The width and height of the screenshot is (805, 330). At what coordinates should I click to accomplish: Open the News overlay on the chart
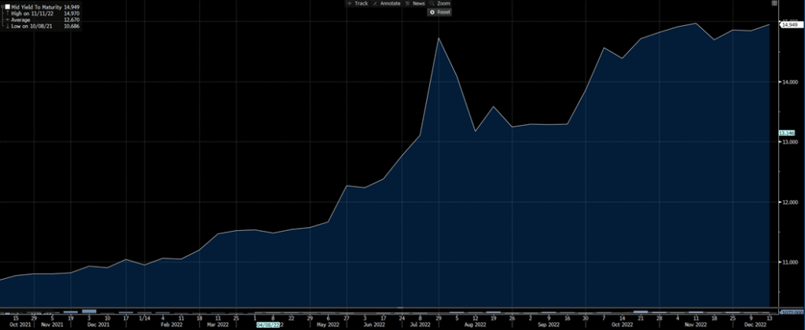(413, 4)
